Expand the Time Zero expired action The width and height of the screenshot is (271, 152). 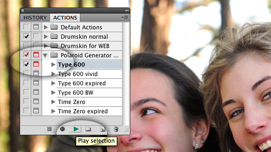click(x=53, y=111)
